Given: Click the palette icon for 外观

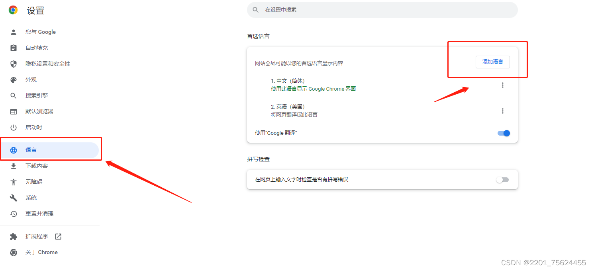Looking at the screenshot, I should 14,80.
